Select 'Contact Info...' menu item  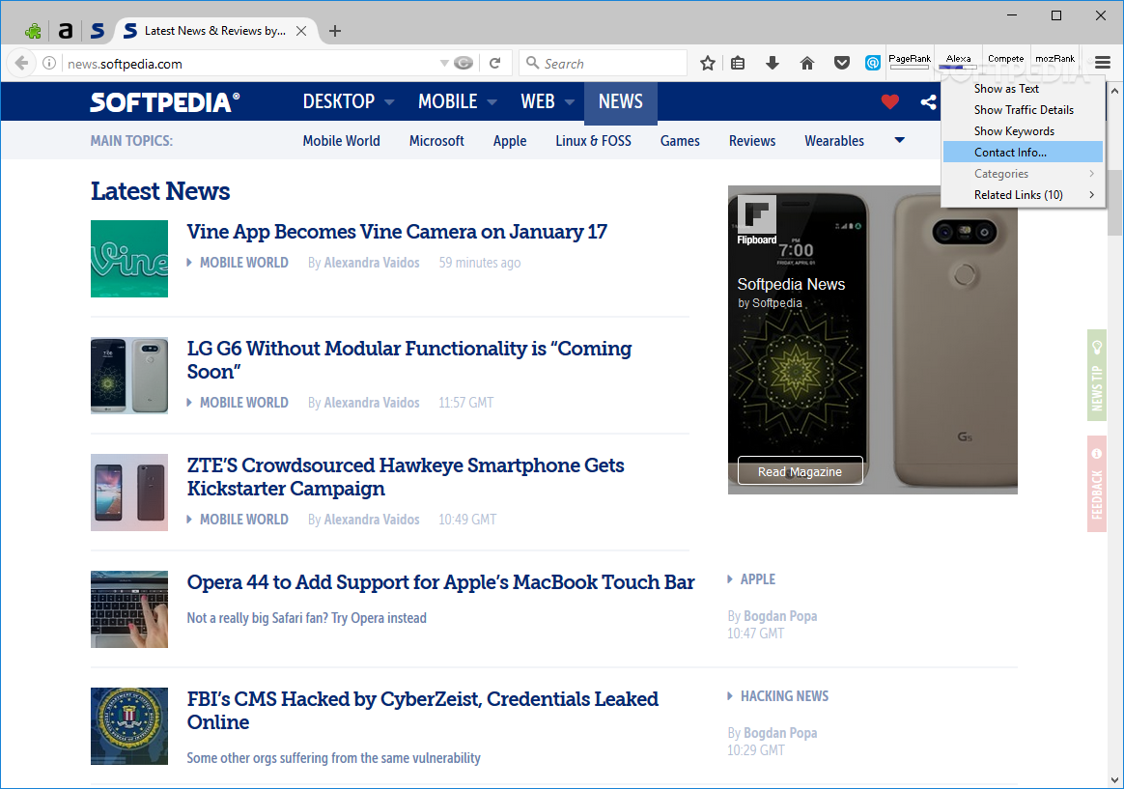coord(1023,152)
